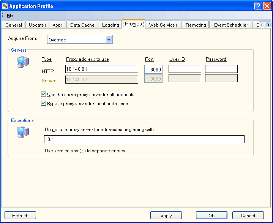
Task: Click the Proxy address to use label
Action: 88,59
